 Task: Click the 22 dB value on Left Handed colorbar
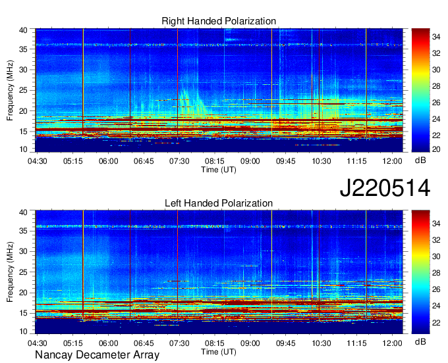pyautogui.click(x=436, y=322)
